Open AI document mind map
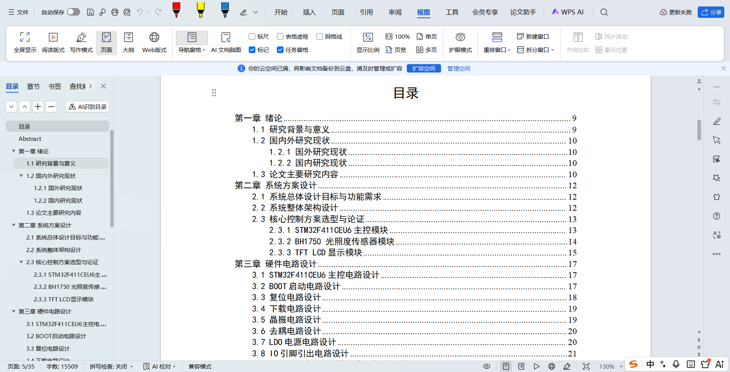Screen dimensions: 730x372 [226, 42]
